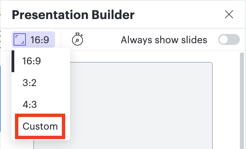Click the blue strip on the left edge
The height and width of the screenshot is (149, 246).
1,99
